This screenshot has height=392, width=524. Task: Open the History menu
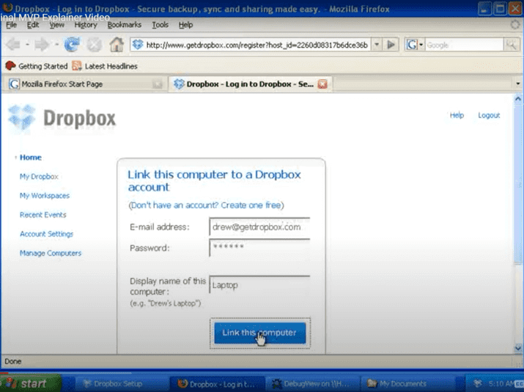coord(86,25)
